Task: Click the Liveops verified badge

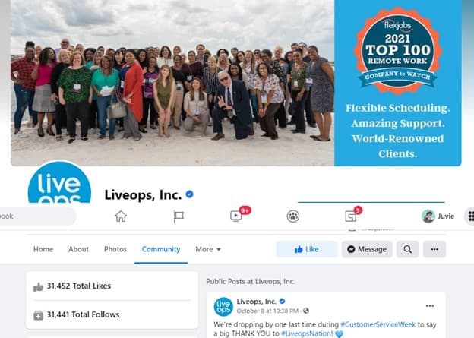Action: pyautogui.click(x=190, y=194)
